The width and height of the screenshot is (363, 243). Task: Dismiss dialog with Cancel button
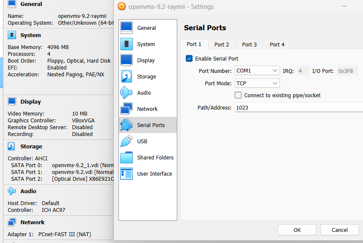[340, 230]
